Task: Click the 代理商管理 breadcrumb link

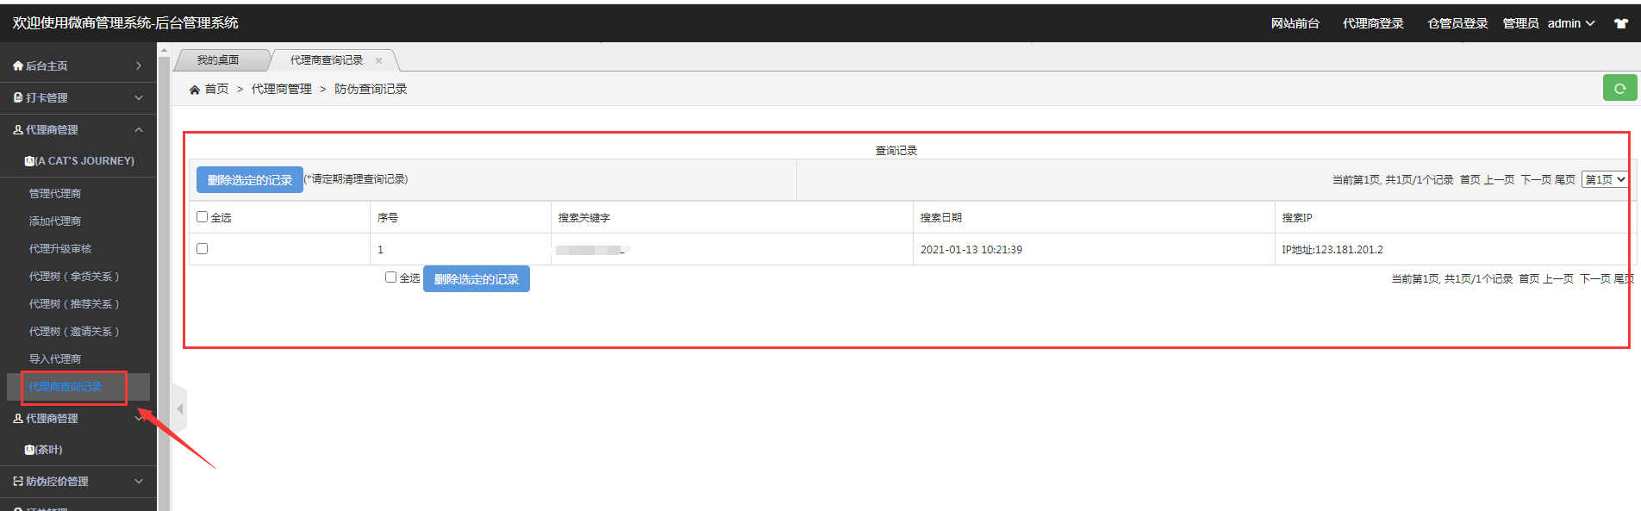Action: coord(282,90)
